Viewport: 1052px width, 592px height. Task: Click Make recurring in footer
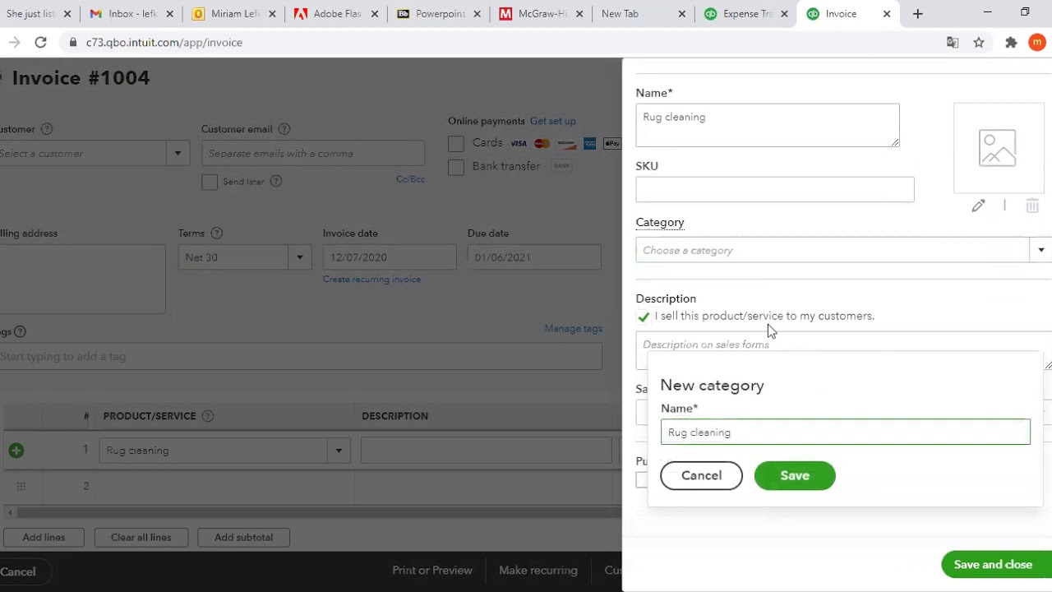point(538,571)
